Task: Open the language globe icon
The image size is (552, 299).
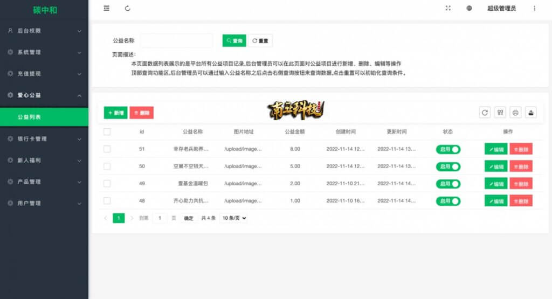Action: (469, 8)
